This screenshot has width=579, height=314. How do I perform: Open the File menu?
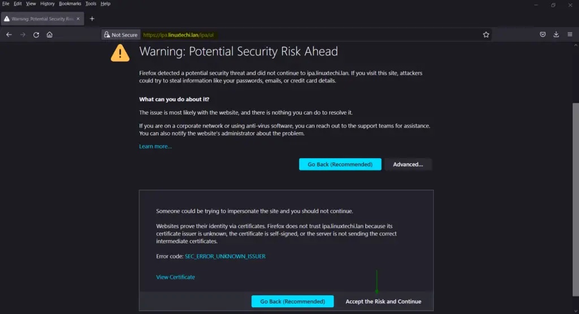tap(6, 3)
